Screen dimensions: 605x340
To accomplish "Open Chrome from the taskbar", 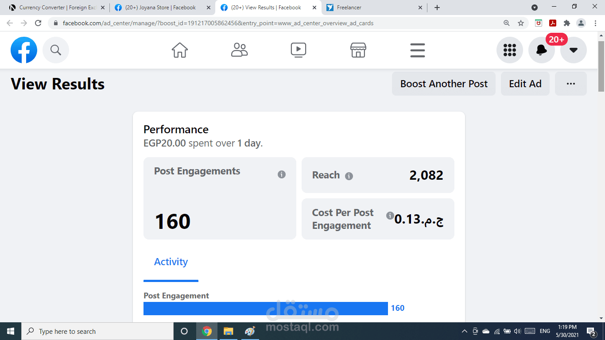I will click(206, 331).
